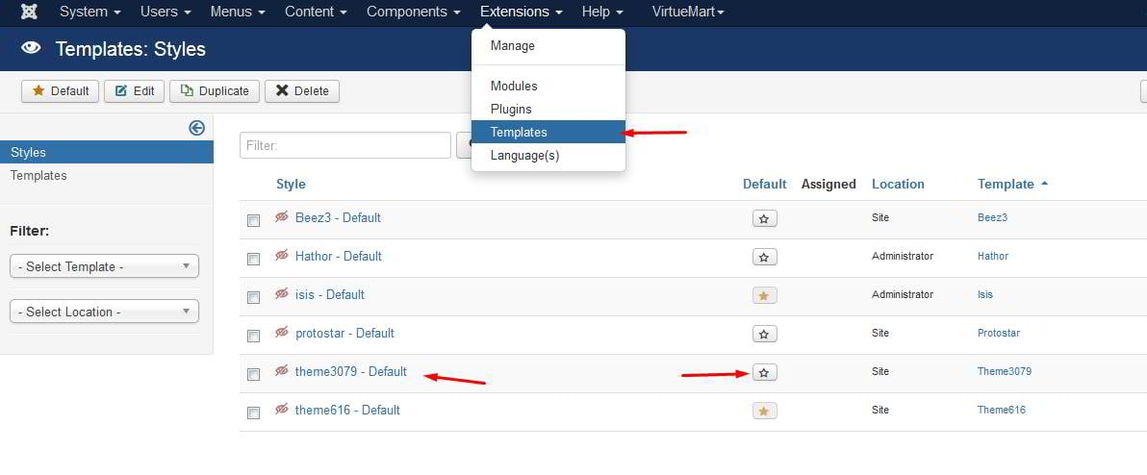Choose Templates in the Extensions menu
Image resolution: width=1147 pixels, height=475 pixels.
519,132
